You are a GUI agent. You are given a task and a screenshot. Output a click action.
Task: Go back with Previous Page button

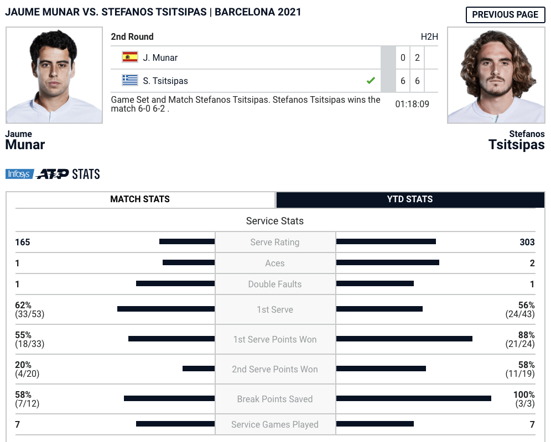(x=505, y=15)
